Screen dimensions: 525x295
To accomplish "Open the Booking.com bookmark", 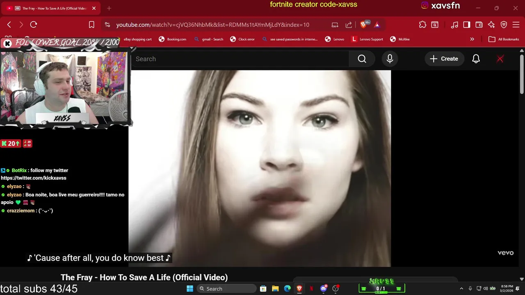I will 173,39.
